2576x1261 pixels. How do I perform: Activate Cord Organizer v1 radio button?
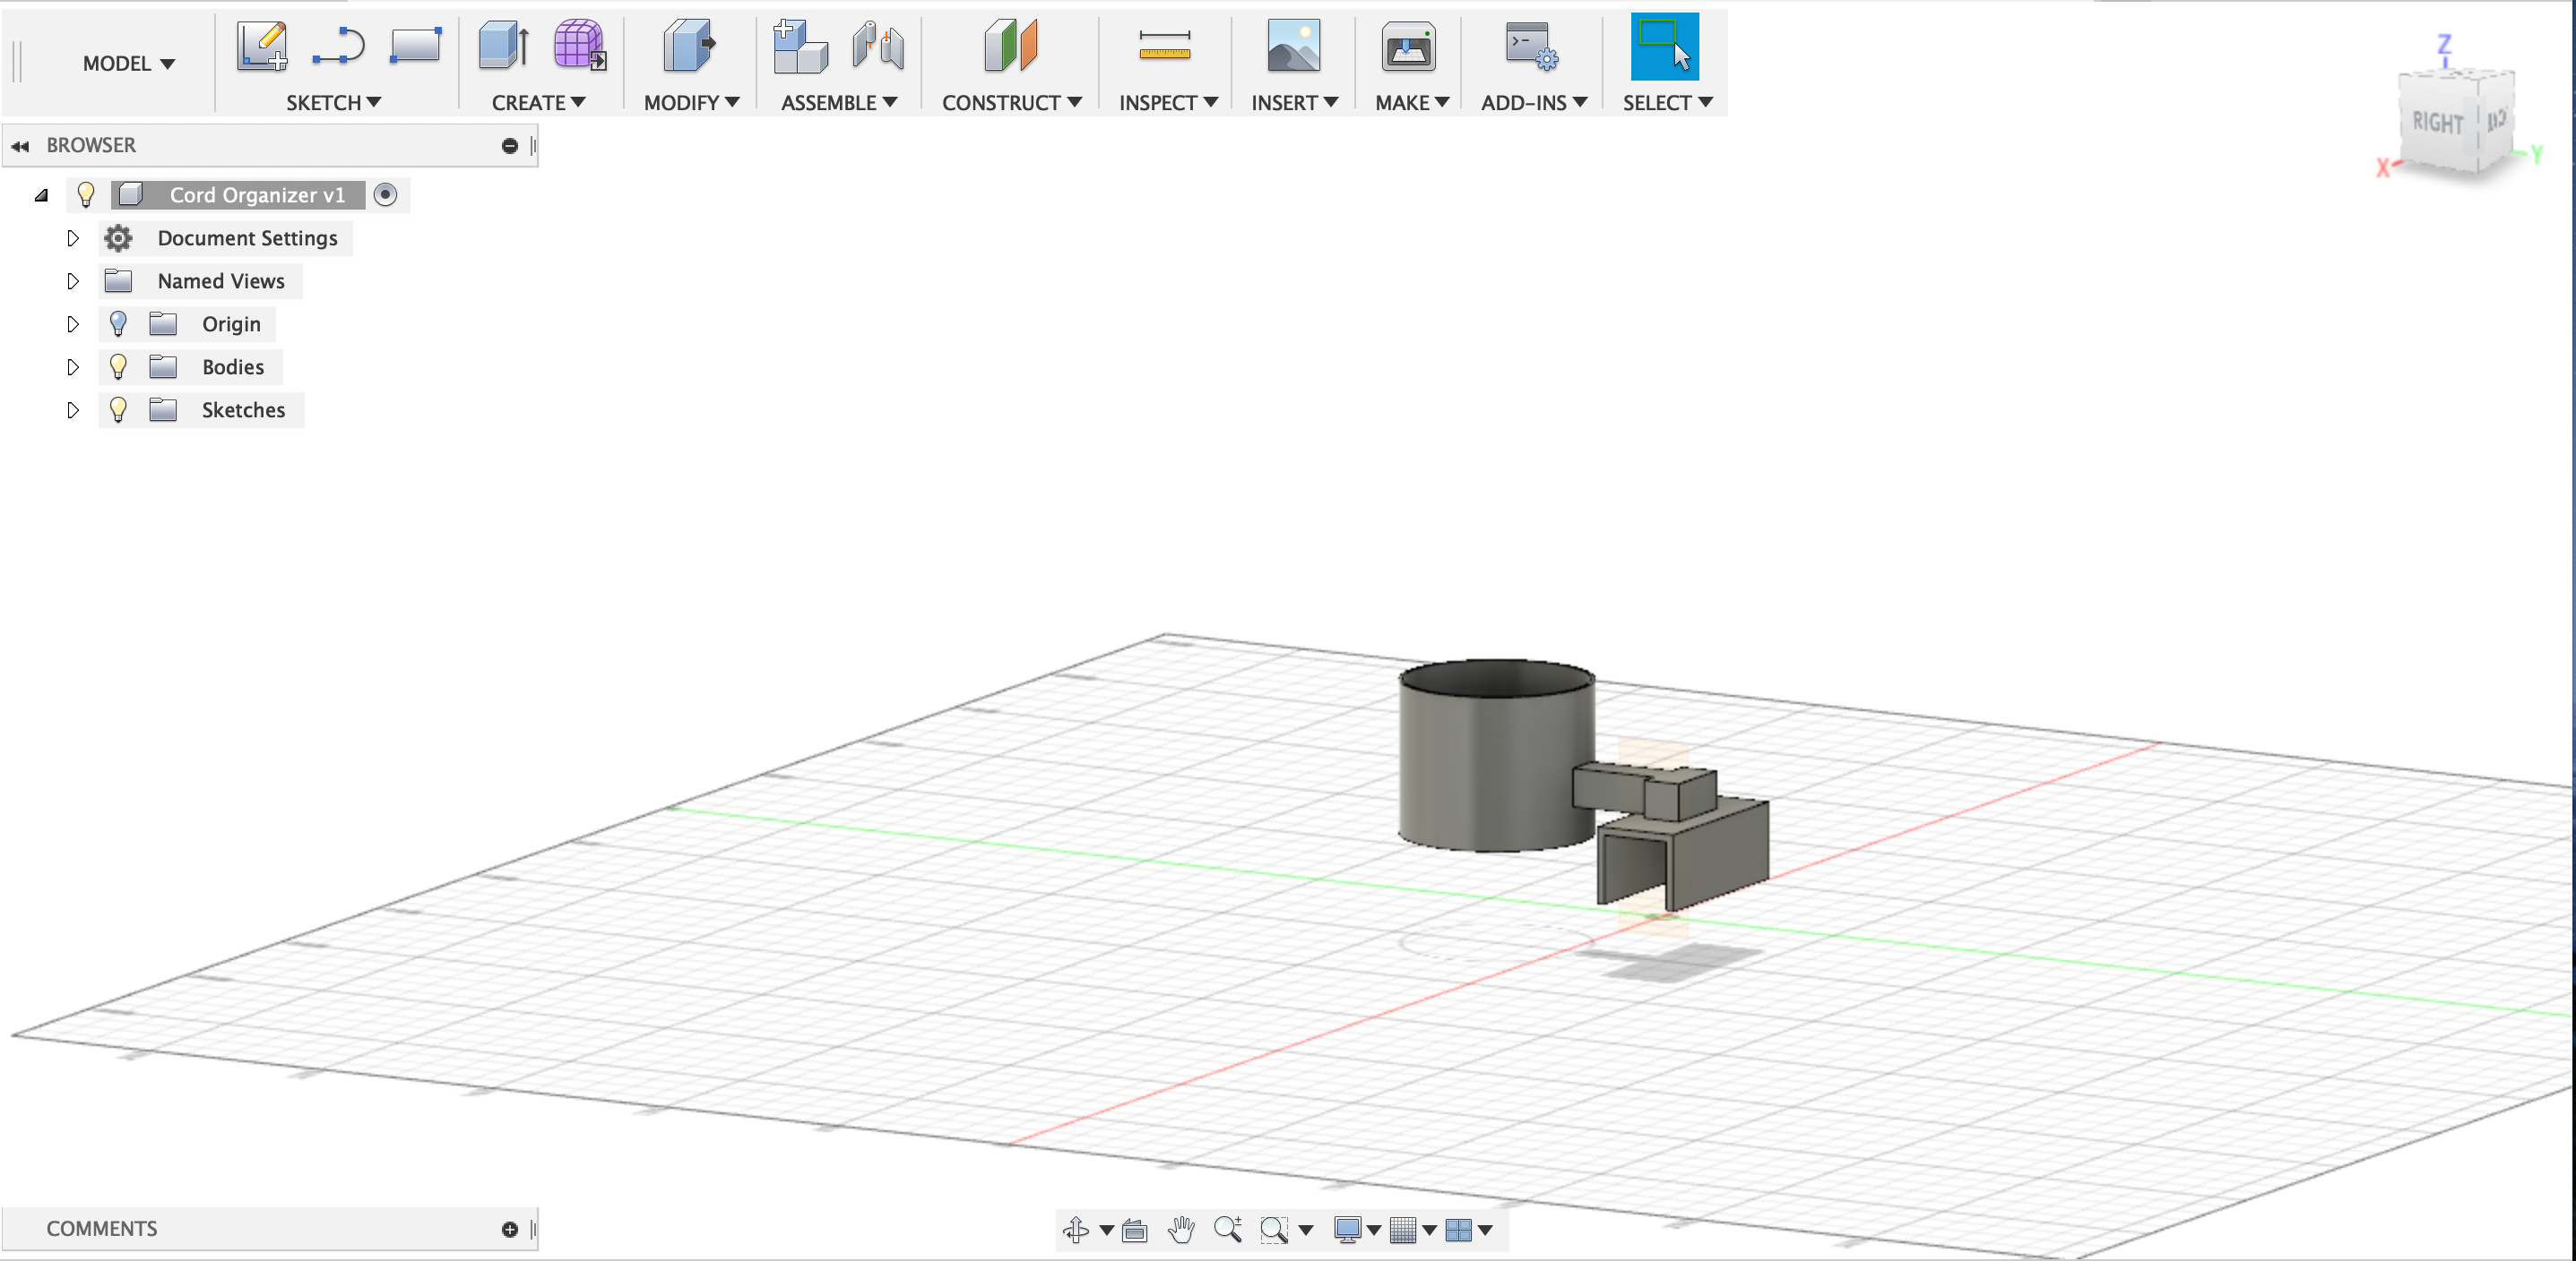[385, 195]
